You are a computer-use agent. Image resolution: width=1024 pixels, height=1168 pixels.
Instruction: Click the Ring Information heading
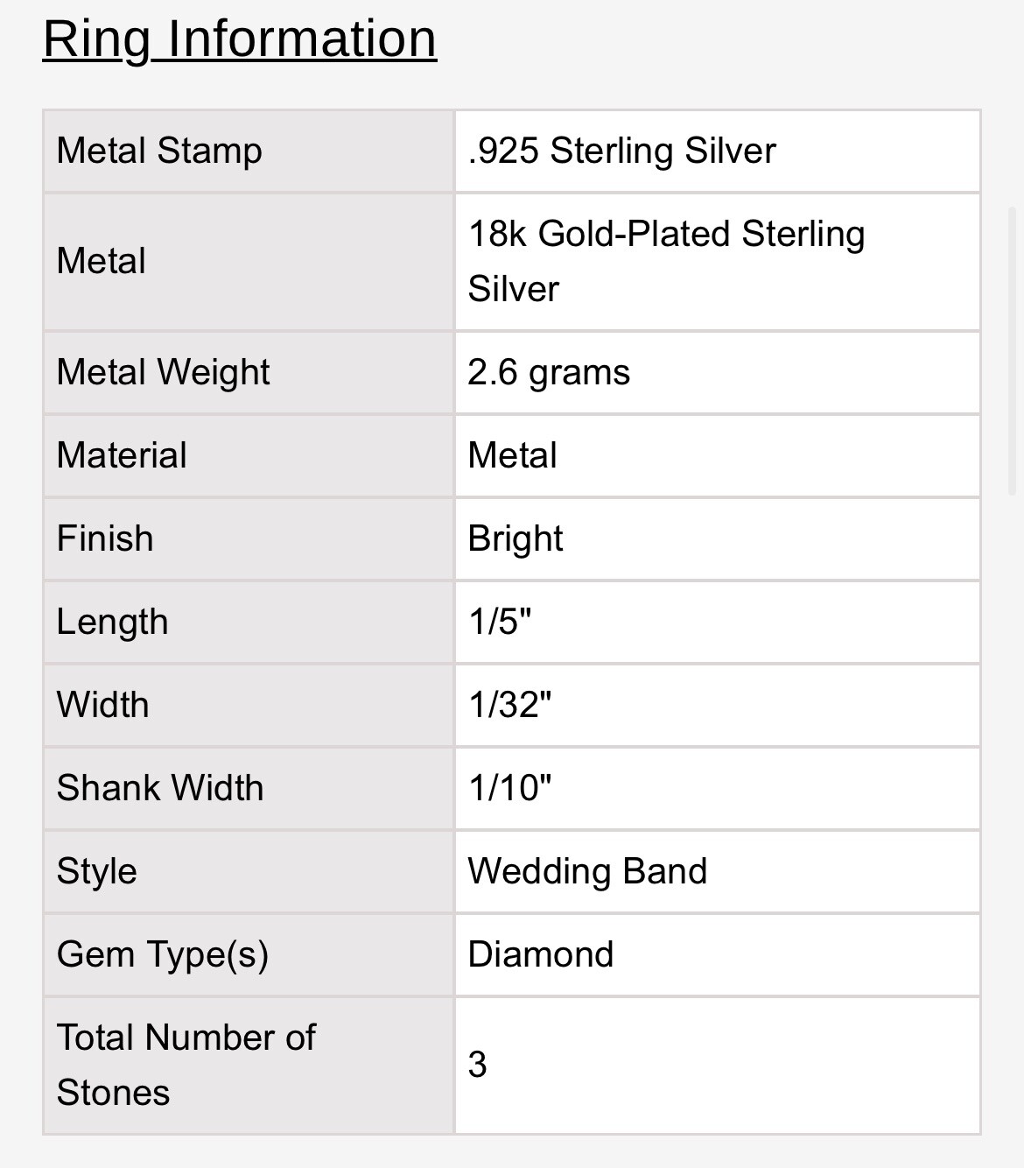pos(240,39)
